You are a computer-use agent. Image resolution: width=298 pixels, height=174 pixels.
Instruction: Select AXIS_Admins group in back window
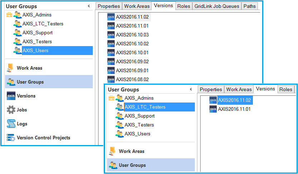[x=37, y=15]
